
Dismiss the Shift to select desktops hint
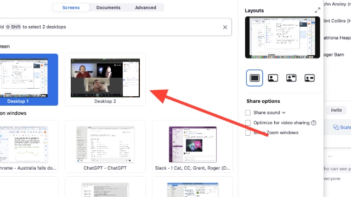(x=225, y=27)
